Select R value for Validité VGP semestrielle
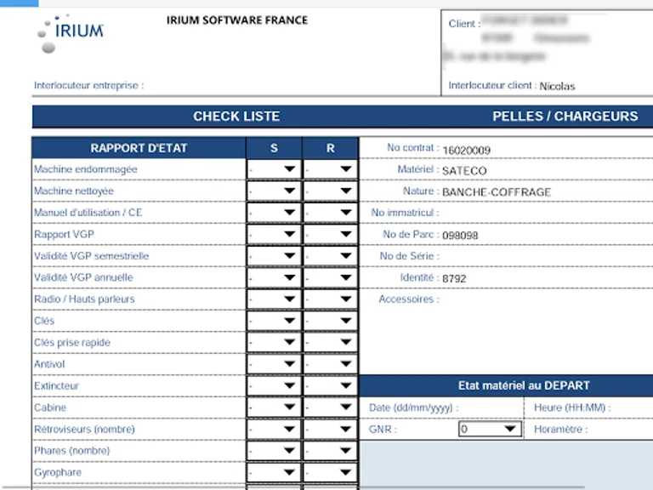653x490 pixels. tap(330, 256)
